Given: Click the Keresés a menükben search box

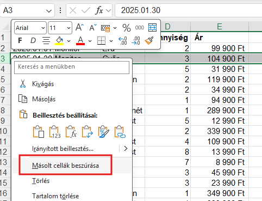Looking at the screenshot, I should pyautogui.click(x=72, y=67).
